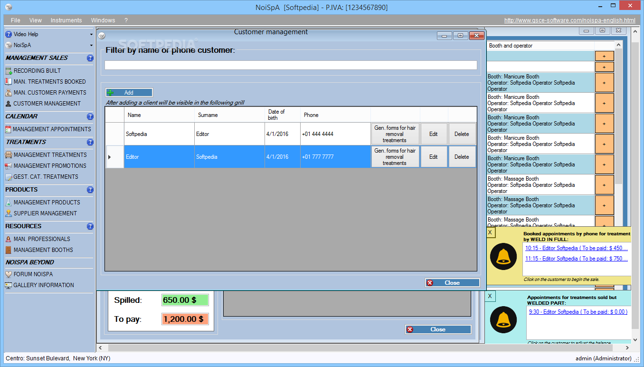Click help icon beside RESOURCES header
644x367 pixels.
(90, 226)
